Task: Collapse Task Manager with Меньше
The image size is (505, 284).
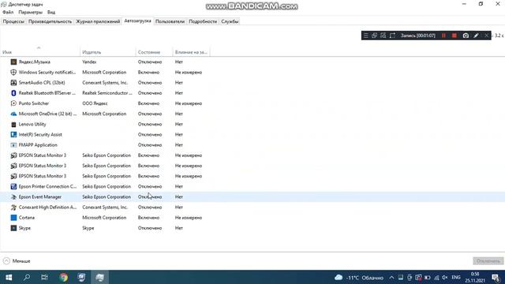Action: click(x=17, y=261)
